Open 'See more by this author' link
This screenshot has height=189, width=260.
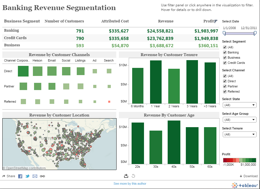[x=130, y=184]
